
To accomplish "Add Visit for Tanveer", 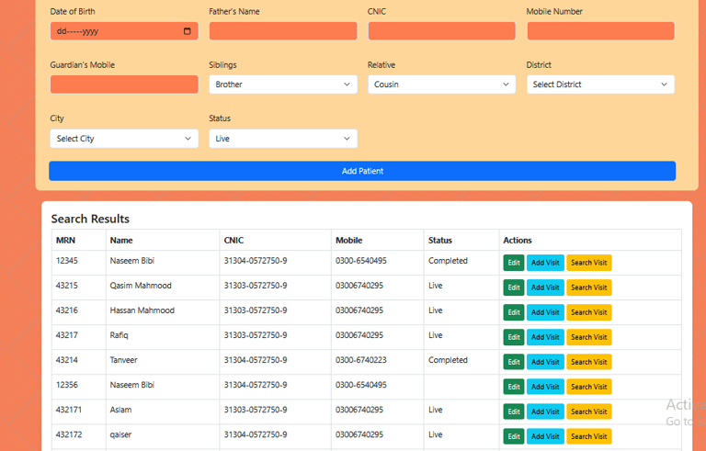I will [545, 362].
